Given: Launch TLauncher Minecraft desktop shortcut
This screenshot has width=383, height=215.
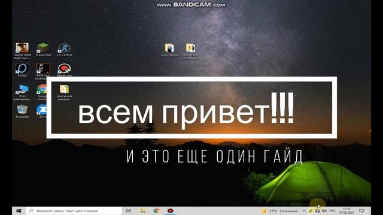Looking at the screenshot, I should point(43,50).
